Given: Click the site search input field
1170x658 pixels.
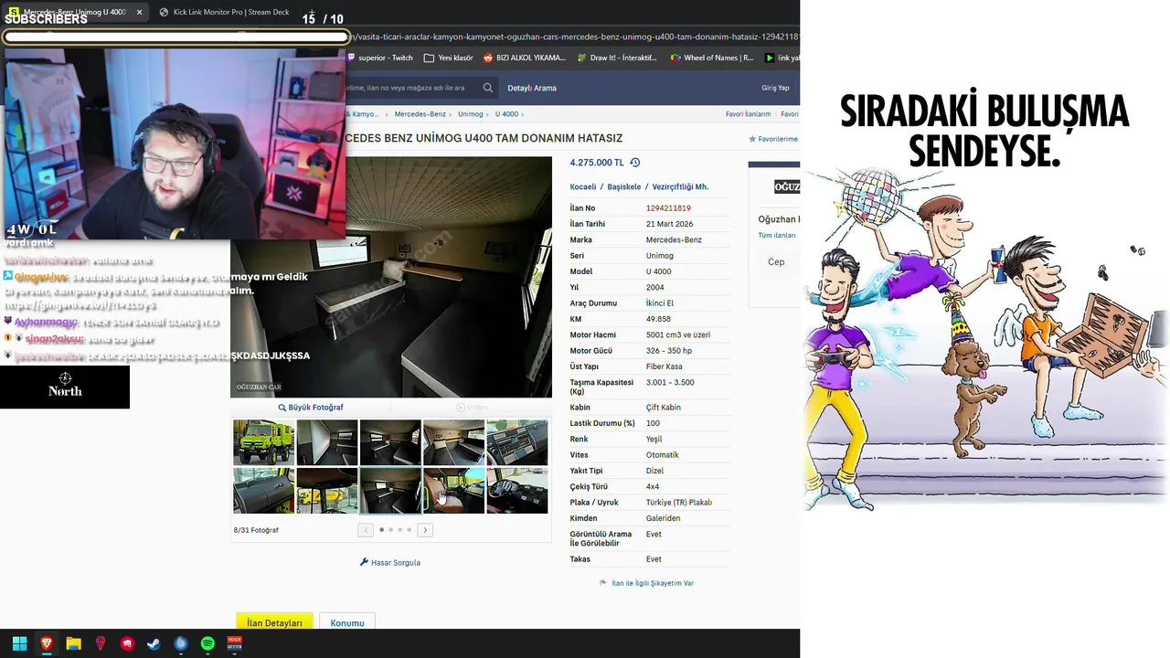Looking at the screenshot, I should point(409,88).
